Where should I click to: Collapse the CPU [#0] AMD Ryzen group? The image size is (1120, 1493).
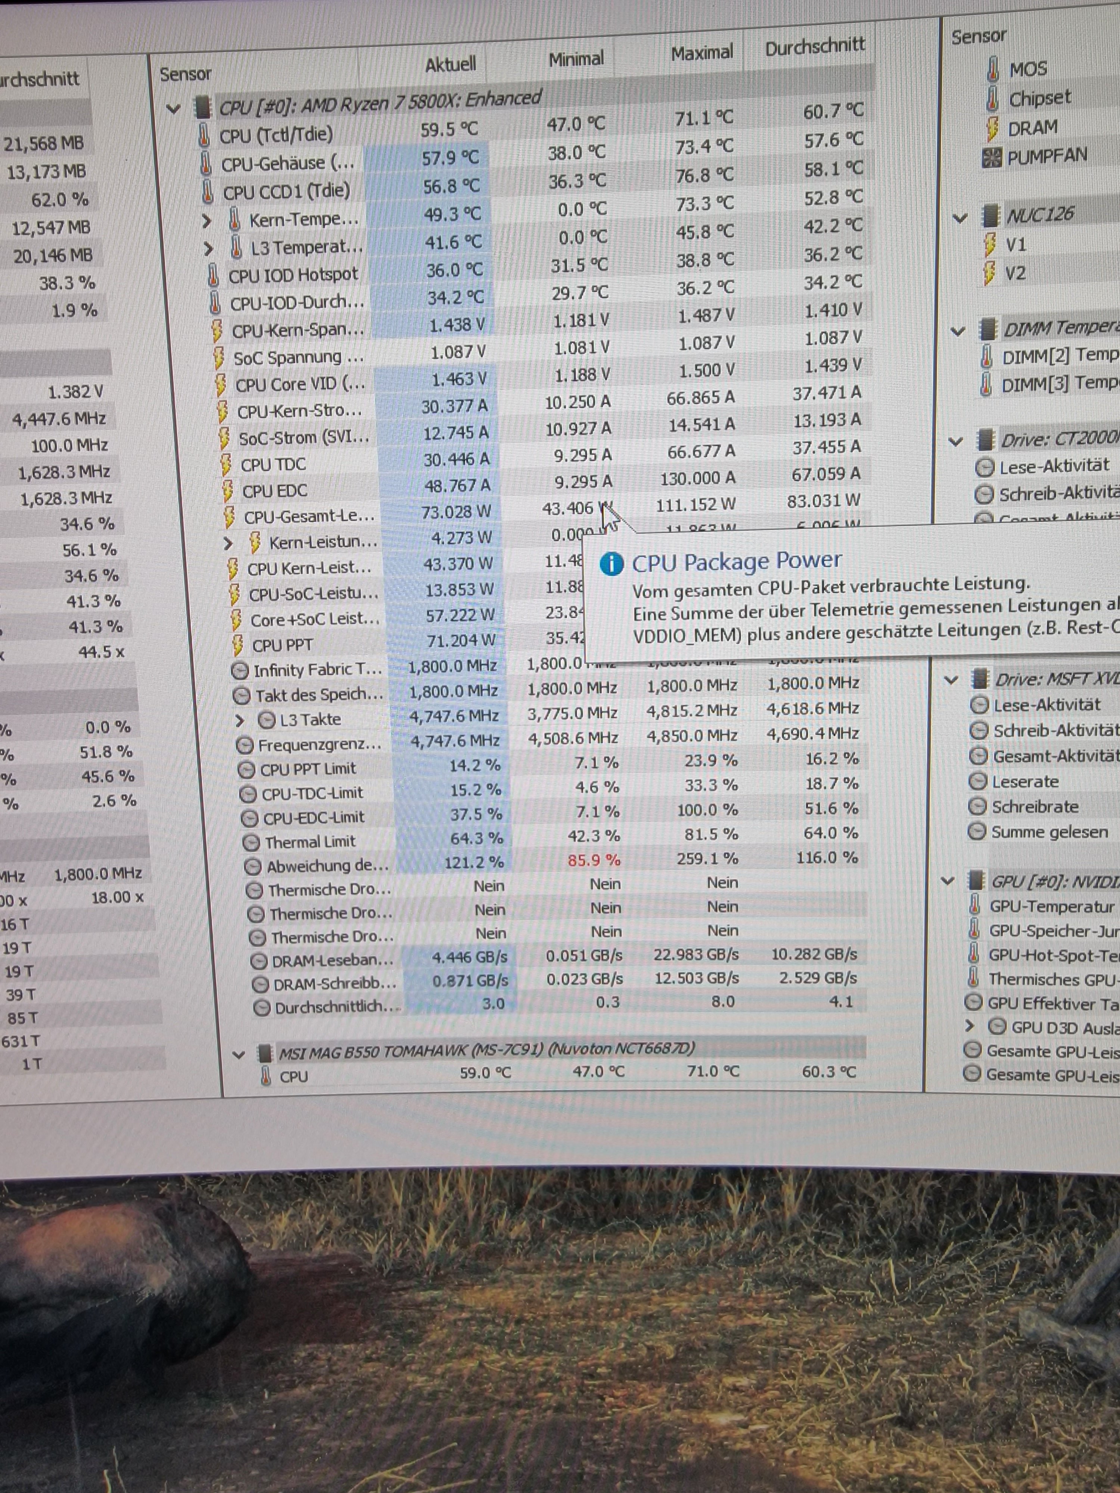pos(174,109)
